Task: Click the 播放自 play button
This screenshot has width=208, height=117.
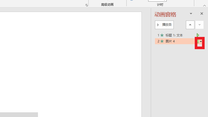Action: [x=164, y=25]
